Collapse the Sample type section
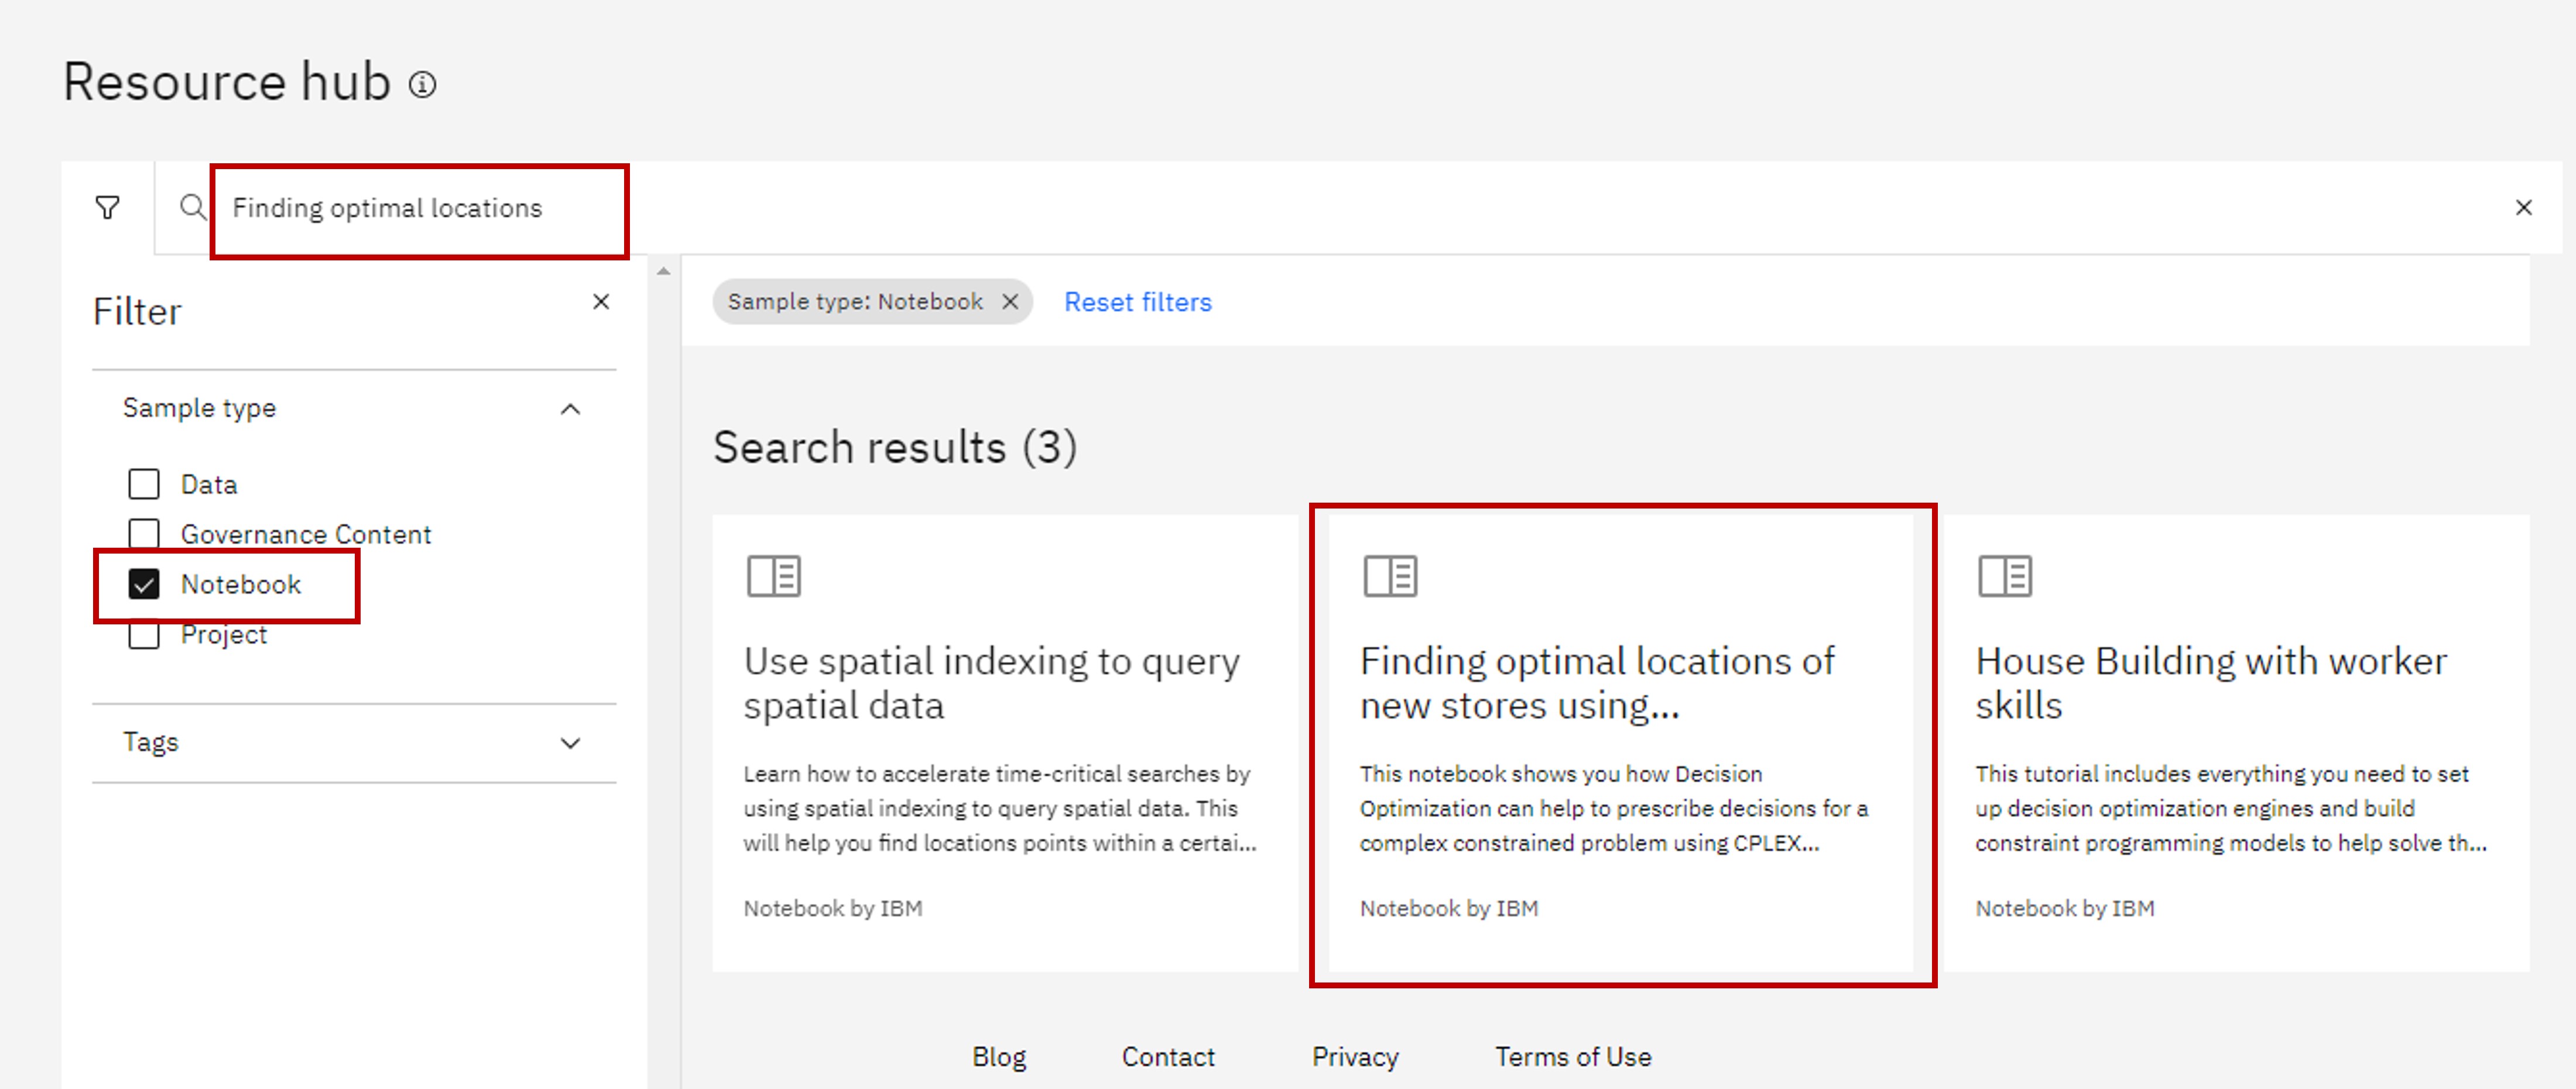The width and height of the screenshot is (2576, 1089). 570,408
